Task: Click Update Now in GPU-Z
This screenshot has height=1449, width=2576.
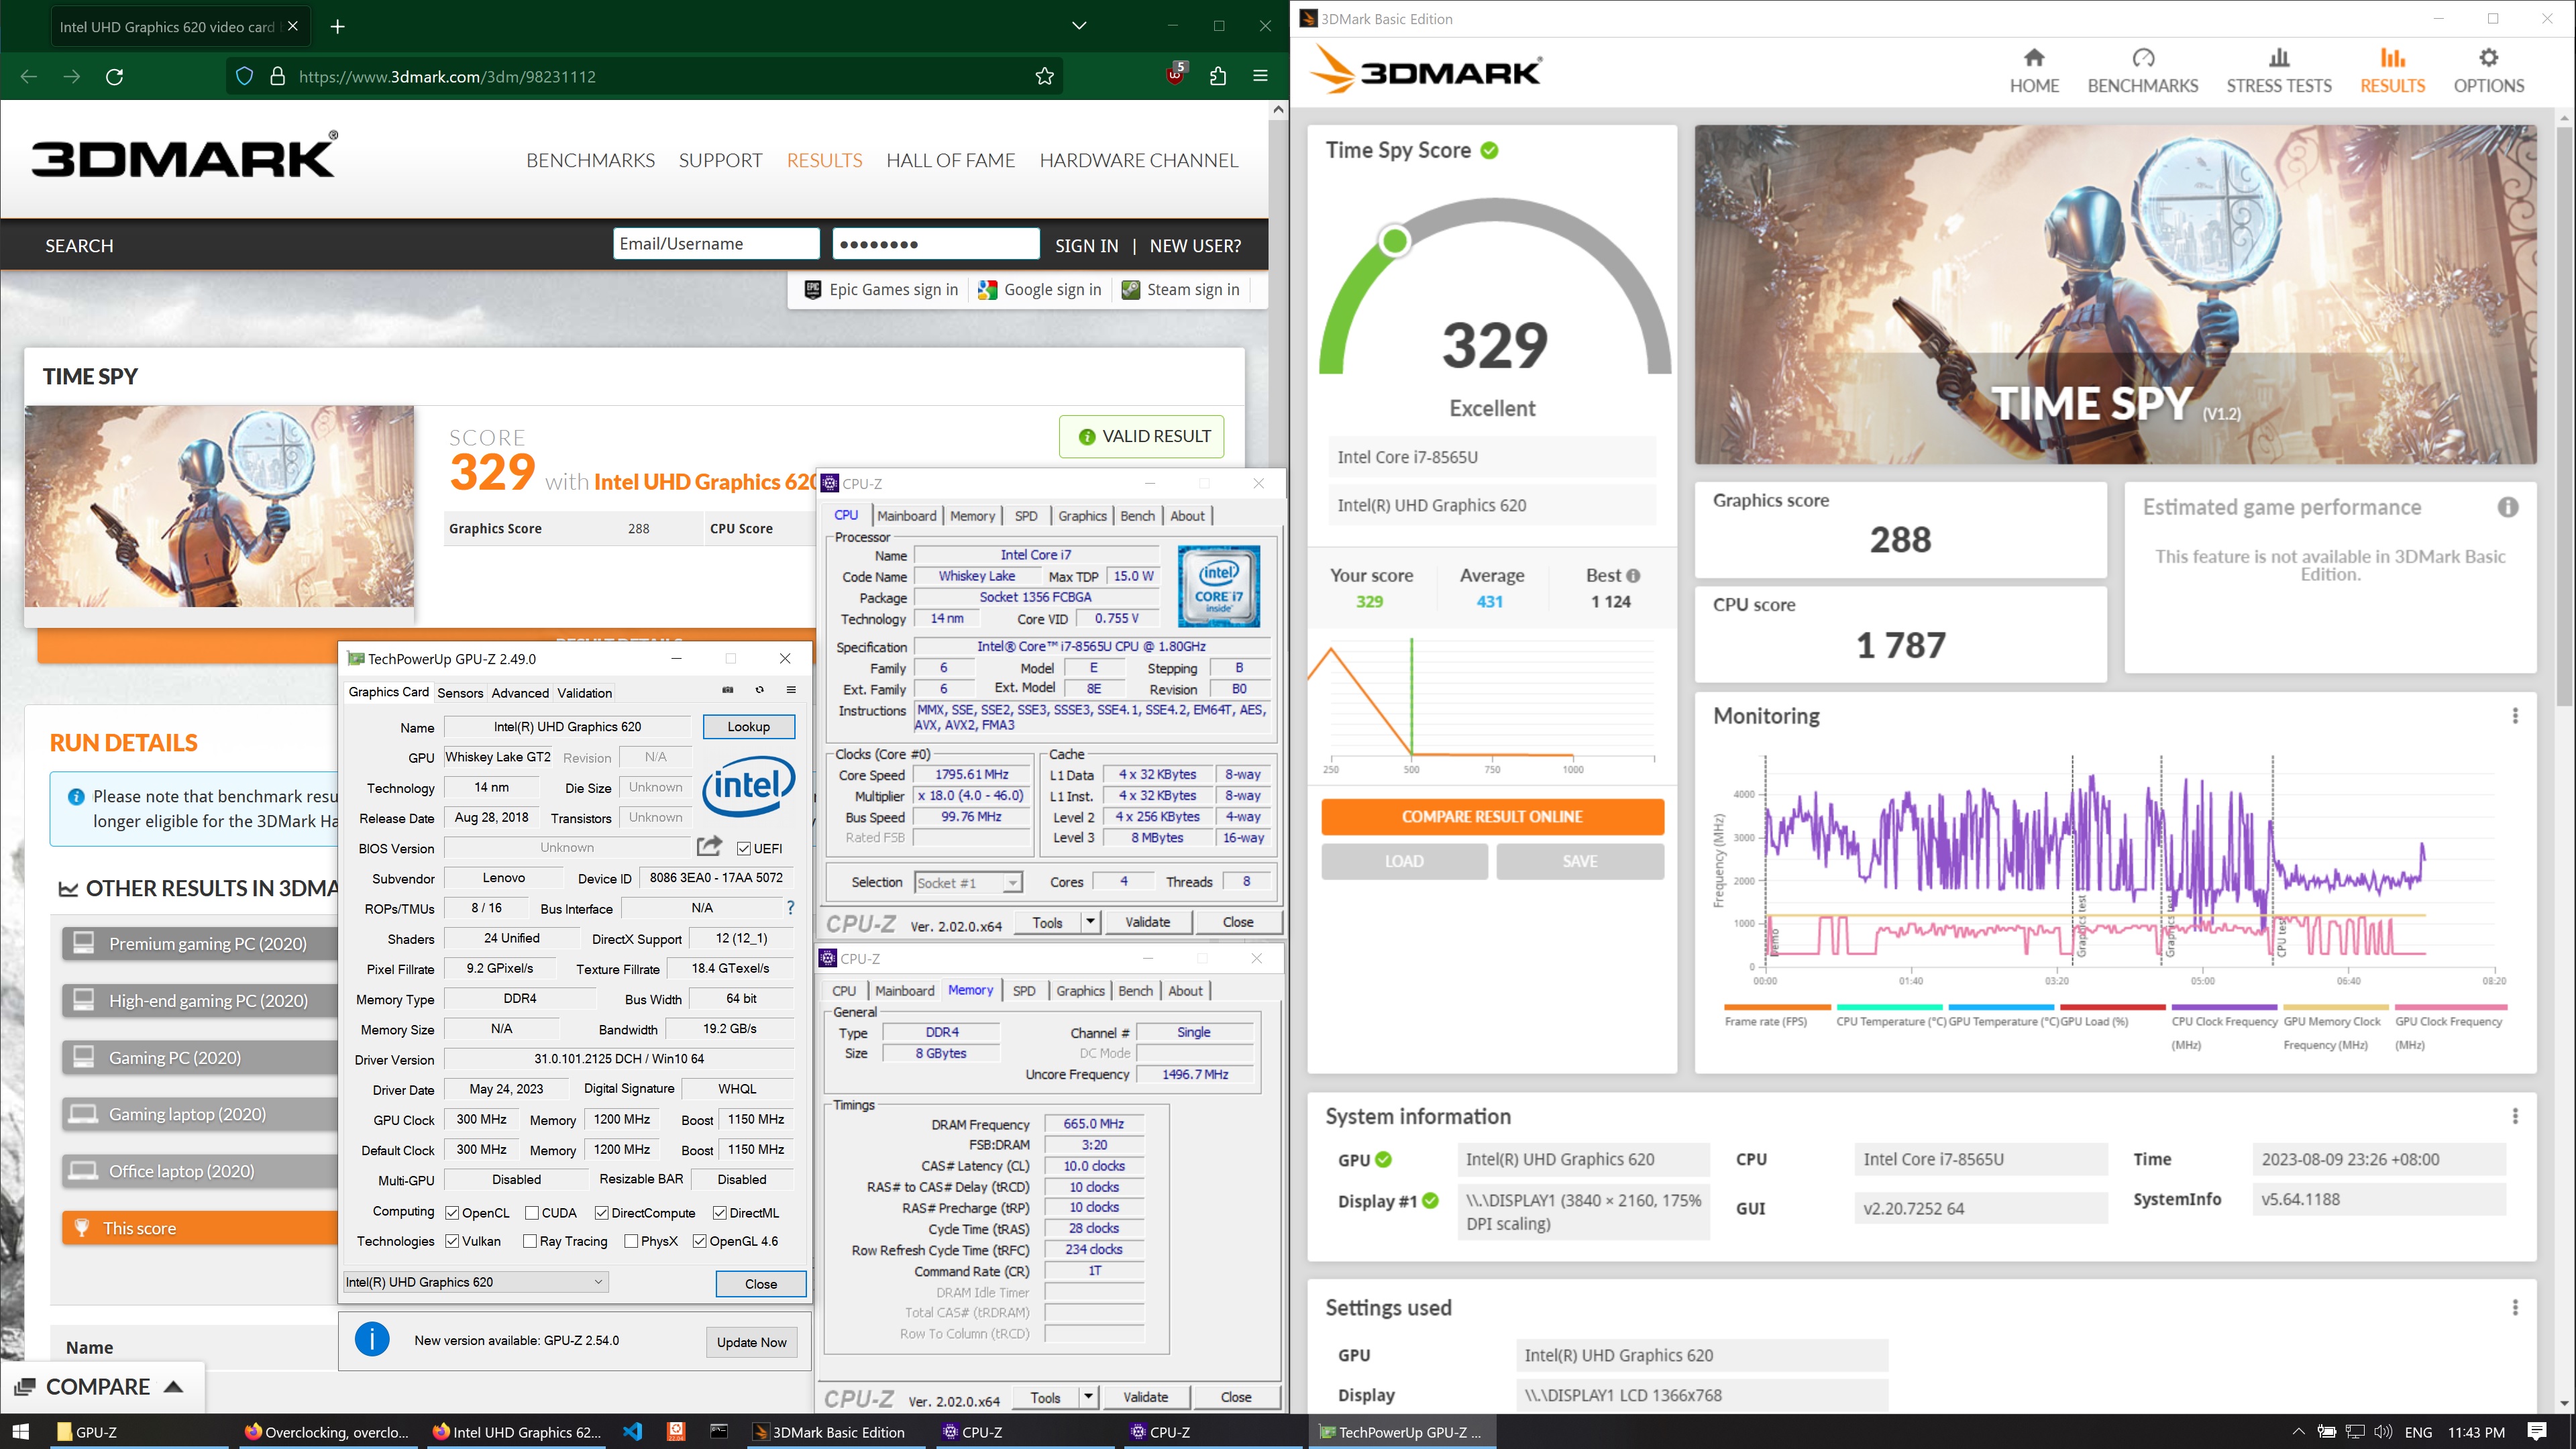Action: tap(751, 1342)
